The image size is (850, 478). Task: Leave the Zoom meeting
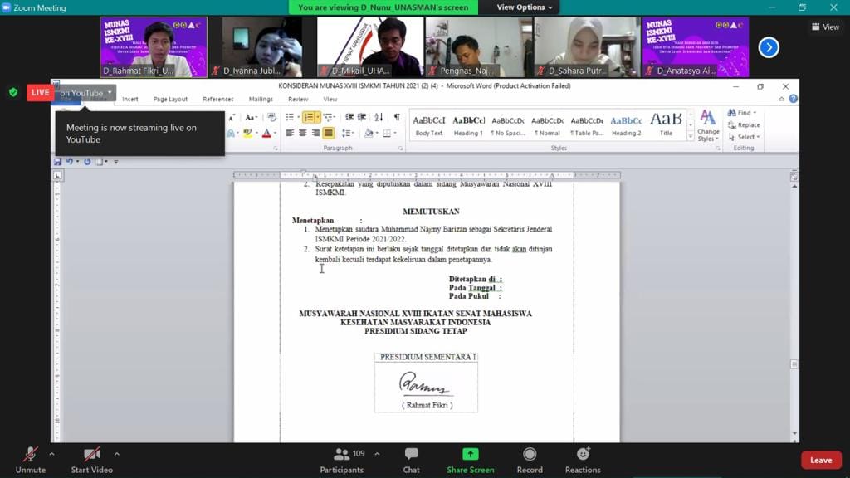pyautogui.click(x=820, y=460)
